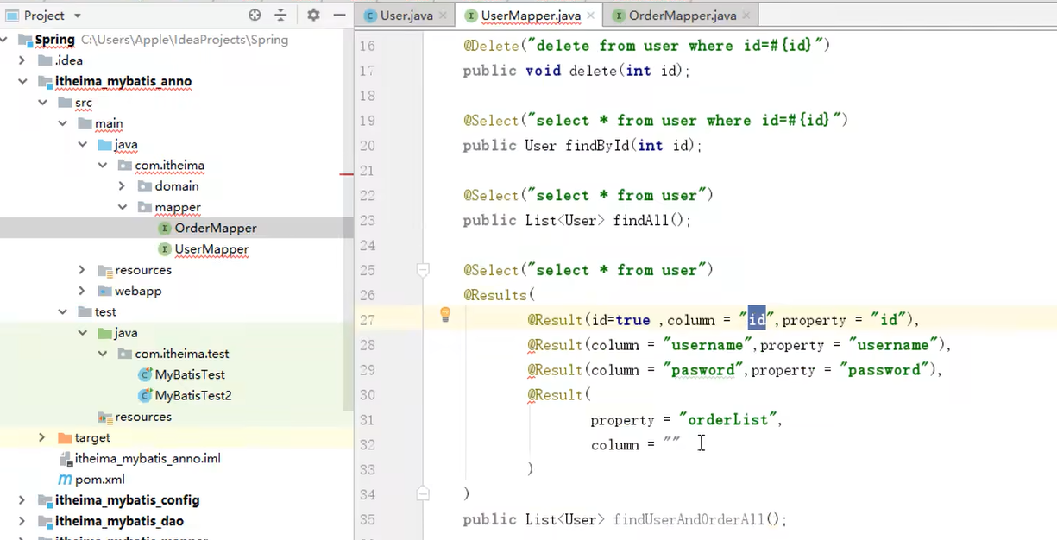The height and width of the screenshot is (540, 1057).
Task: Open the Project panel settings gear
Action: [312, 15]
